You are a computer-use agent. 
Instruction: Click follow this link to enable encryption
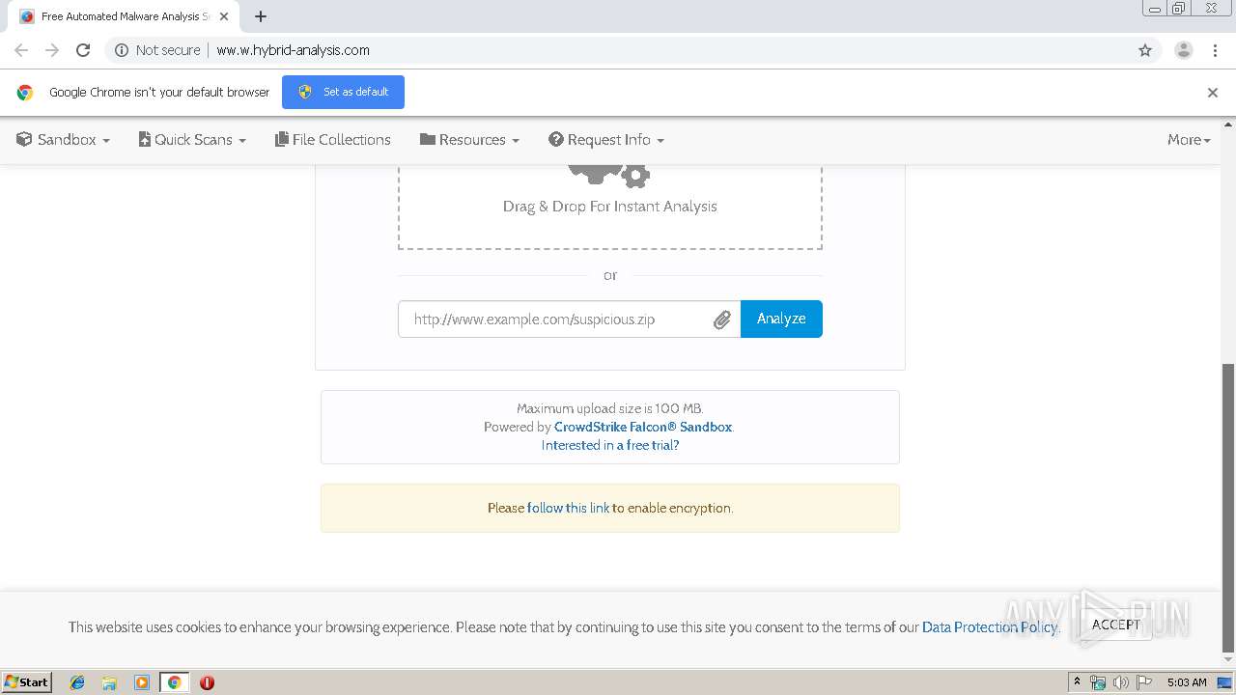pos(568,508)
